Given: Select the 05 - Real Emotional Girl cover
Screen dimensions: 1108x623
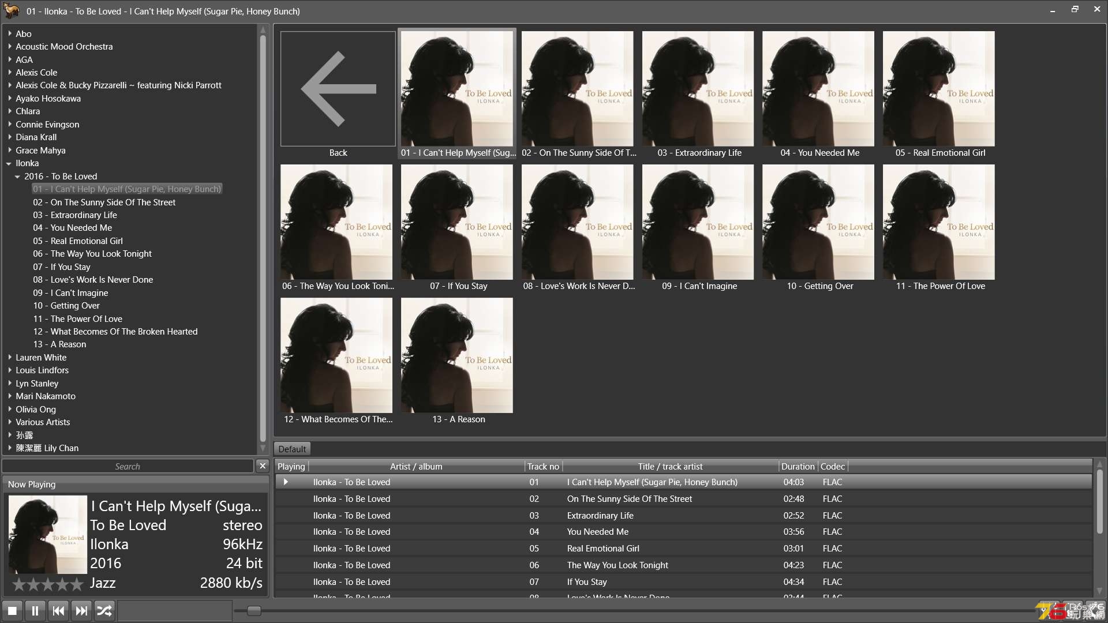Looking at the screenshot, I should pos(939,88).
